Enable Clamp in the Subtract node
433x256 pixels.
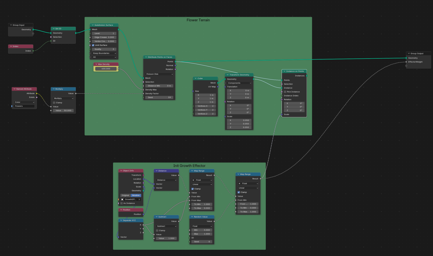point(157,231)
